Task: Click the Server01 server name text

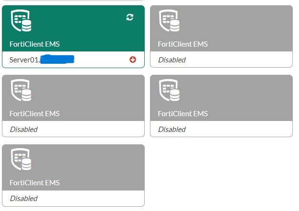Action: (x=24, y=60)
